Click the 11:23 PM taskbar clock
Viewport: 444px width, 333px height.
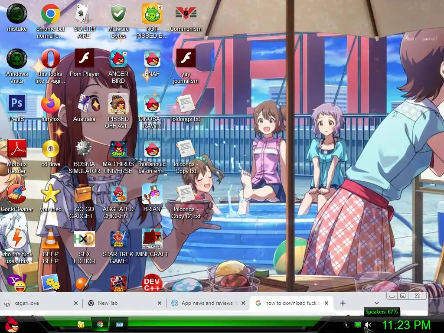click(x=406, y=325)
